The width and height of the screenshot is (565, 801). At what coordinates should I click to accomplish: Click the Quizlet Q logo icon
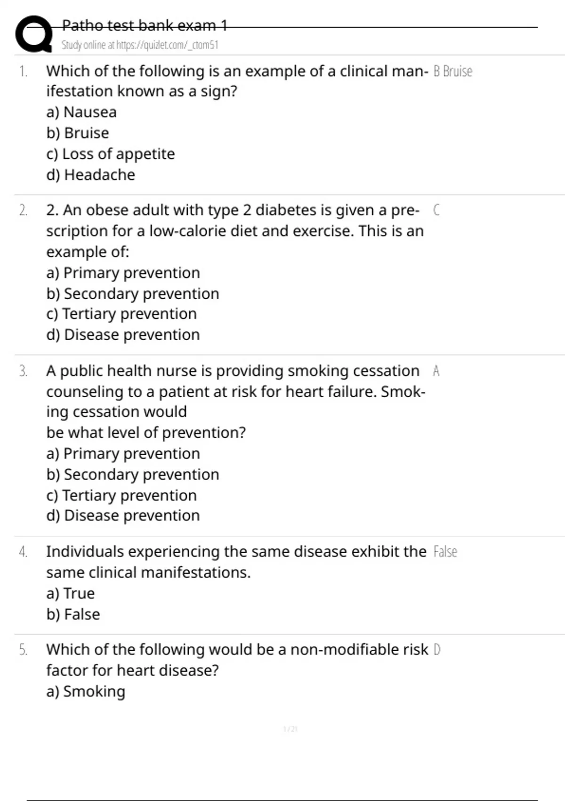coord(34,34)
